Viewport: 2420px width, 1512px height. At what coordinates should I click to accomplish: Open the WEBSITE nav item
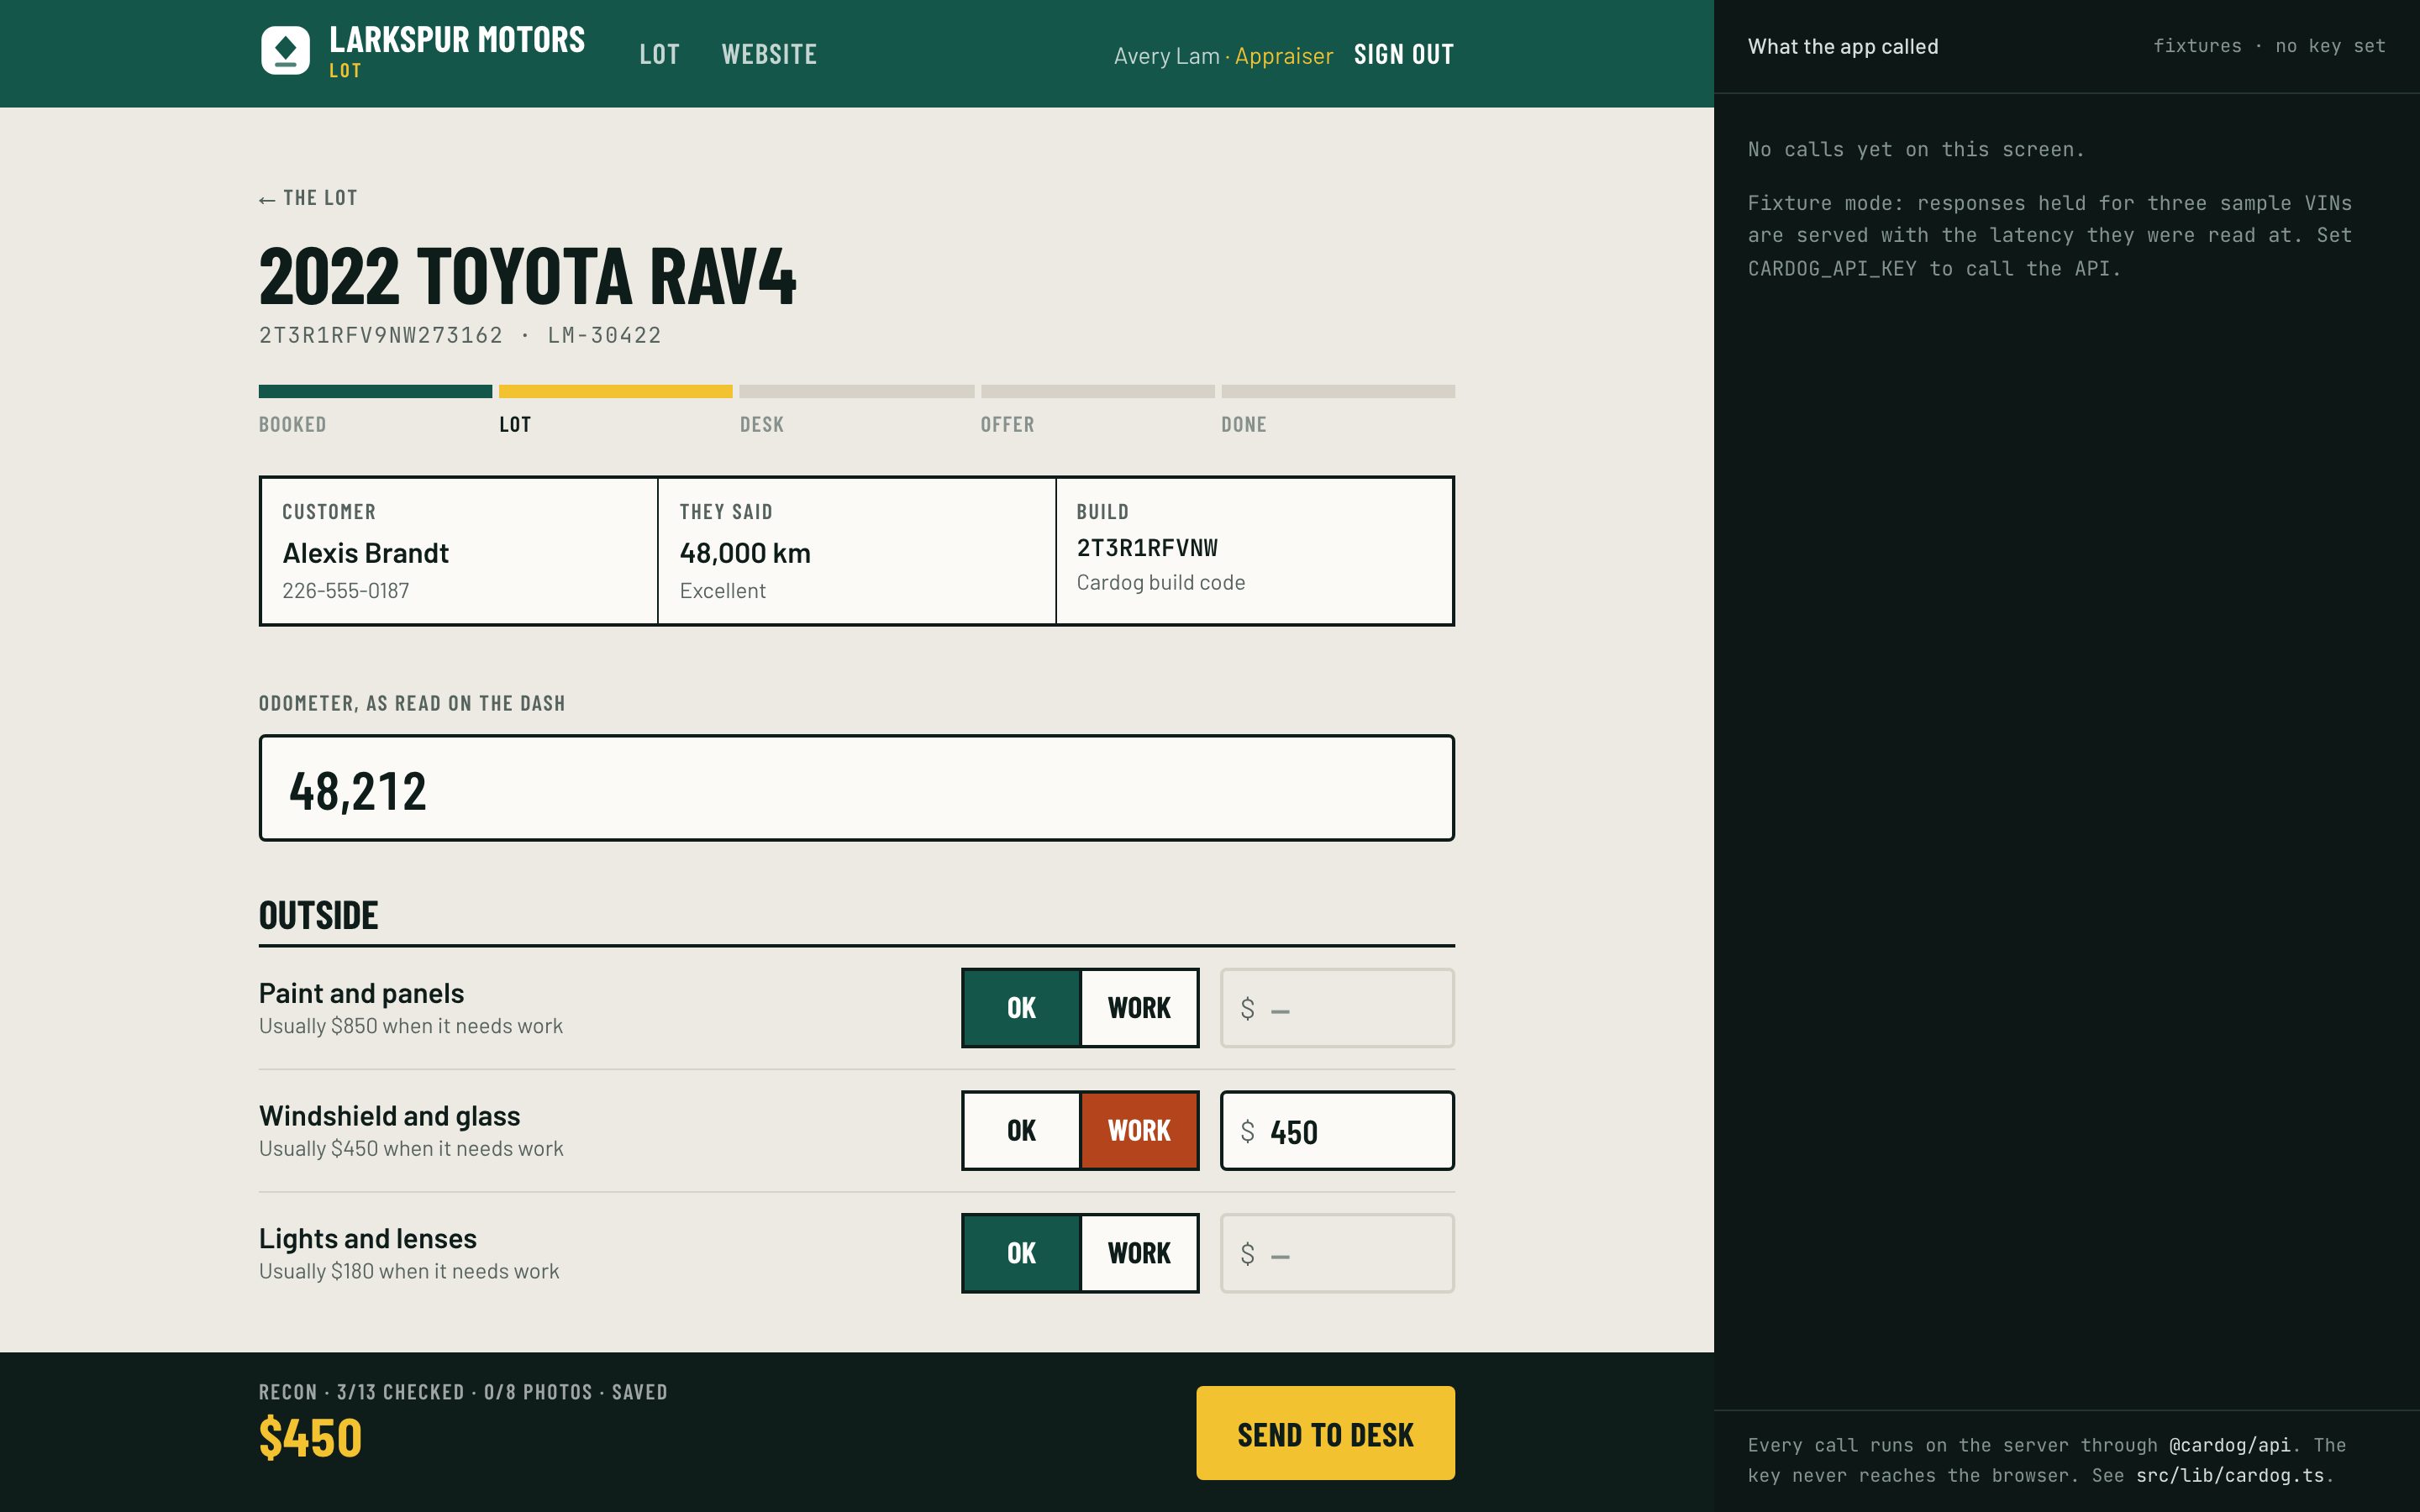coord(769,54)
